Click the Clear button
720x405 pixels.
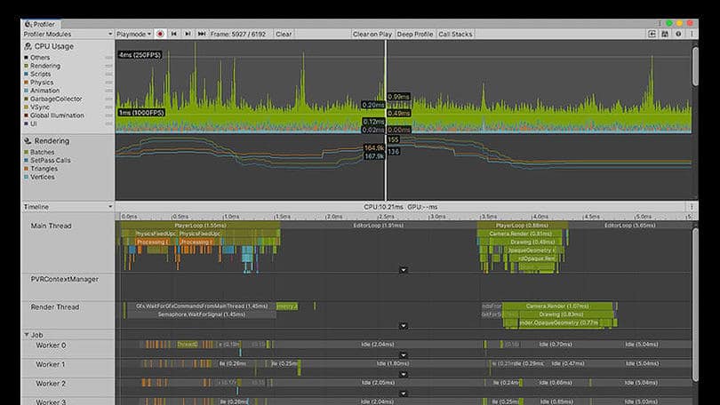tap(284, 34)
